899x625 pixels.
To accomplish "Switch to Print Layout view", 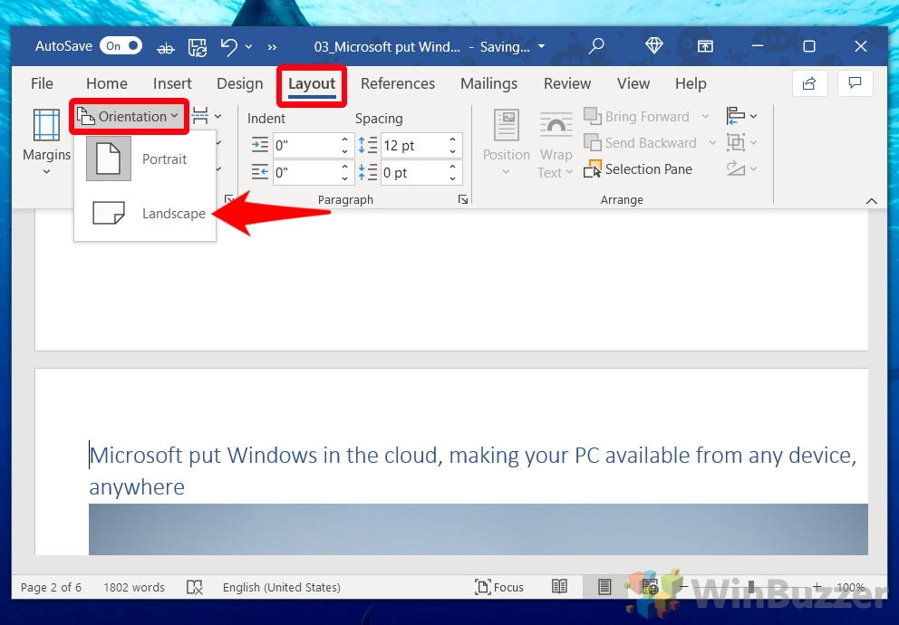I will point(604,587).
